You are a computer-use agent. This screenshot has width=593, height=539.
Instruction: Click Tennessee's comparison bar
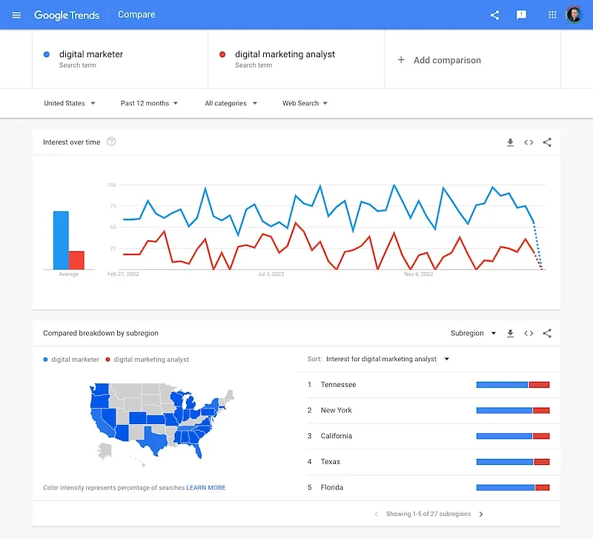tap(513, 385)
